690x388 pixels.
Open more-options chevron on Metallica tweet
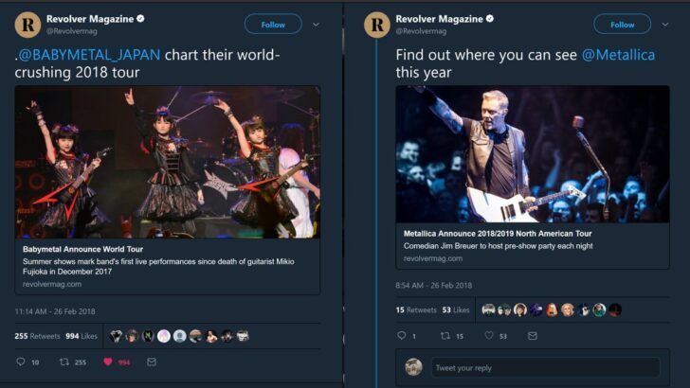(665, 24)
